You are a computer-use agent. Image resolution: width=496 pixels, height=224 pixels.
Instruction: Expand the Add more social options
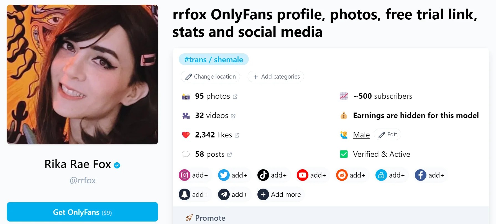[280, 194]
